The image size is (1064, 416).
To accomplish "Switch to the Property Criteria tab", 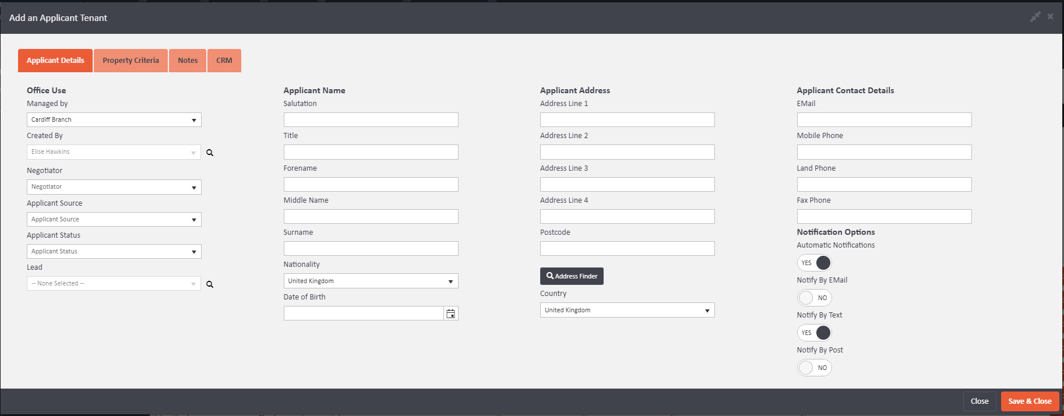I will click(131, 61).
